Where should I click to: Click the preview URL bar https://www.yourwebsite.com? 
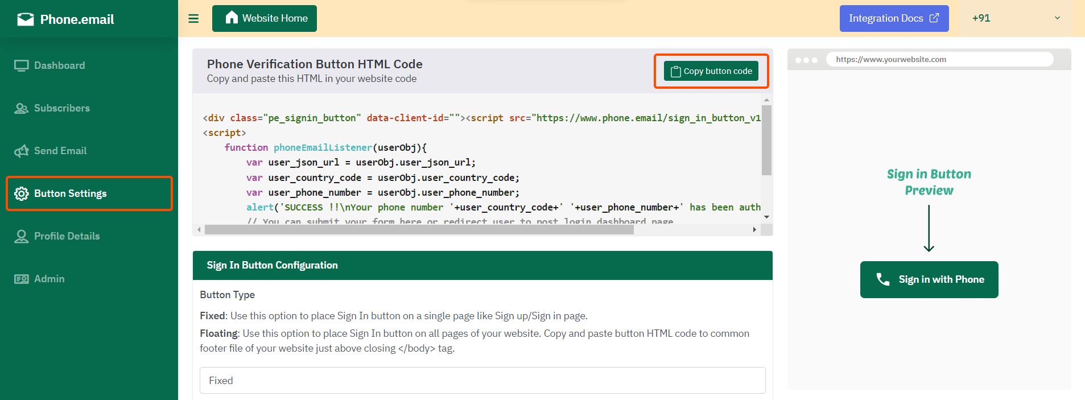point(939,59)
